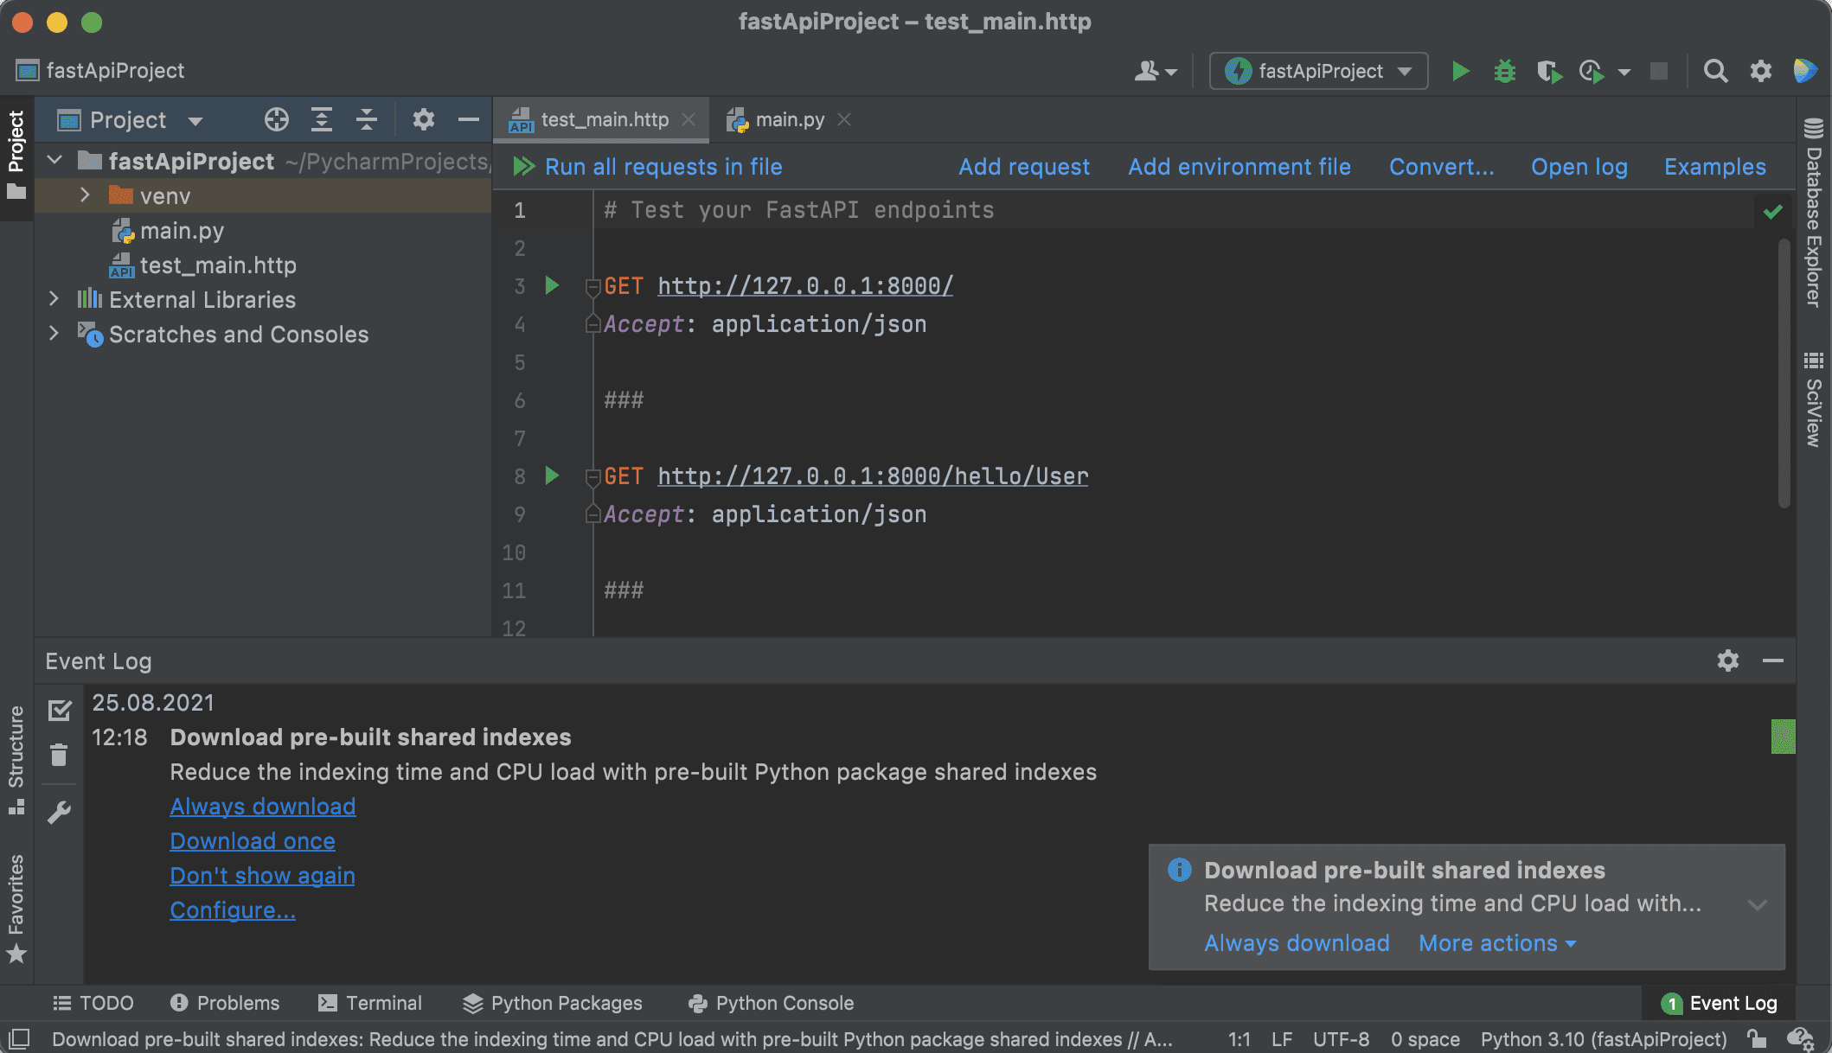1832x1053 pixels.
Task: Click Search Everywhere magnifier icon
Action: pyautogui.click(x=1715, y=71)
